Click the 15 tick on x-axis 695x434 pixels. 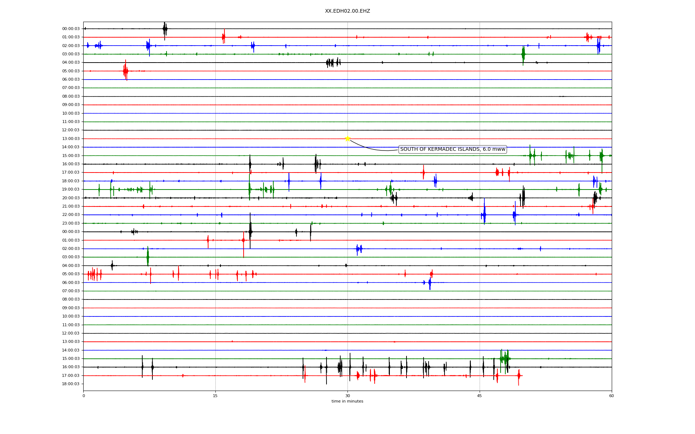click(x=215, y=396)
